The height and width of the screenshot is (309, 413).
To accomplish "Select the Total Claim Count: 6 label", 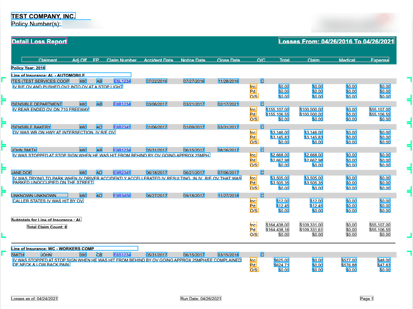I will [47, 227].
